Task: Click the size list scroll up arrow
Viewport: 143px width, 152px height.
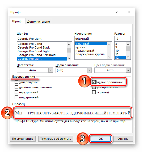Action: (128, 44)
